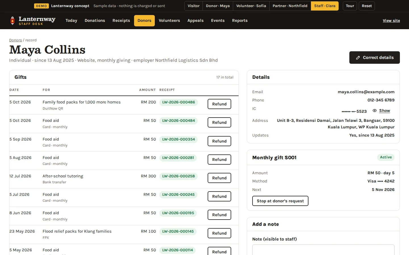
Task: Switch to the Visitor role
Action: [x=193, y=6]
